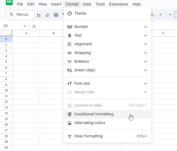Select row 5 header
The image size is (177, 151).
click(6, 62)
